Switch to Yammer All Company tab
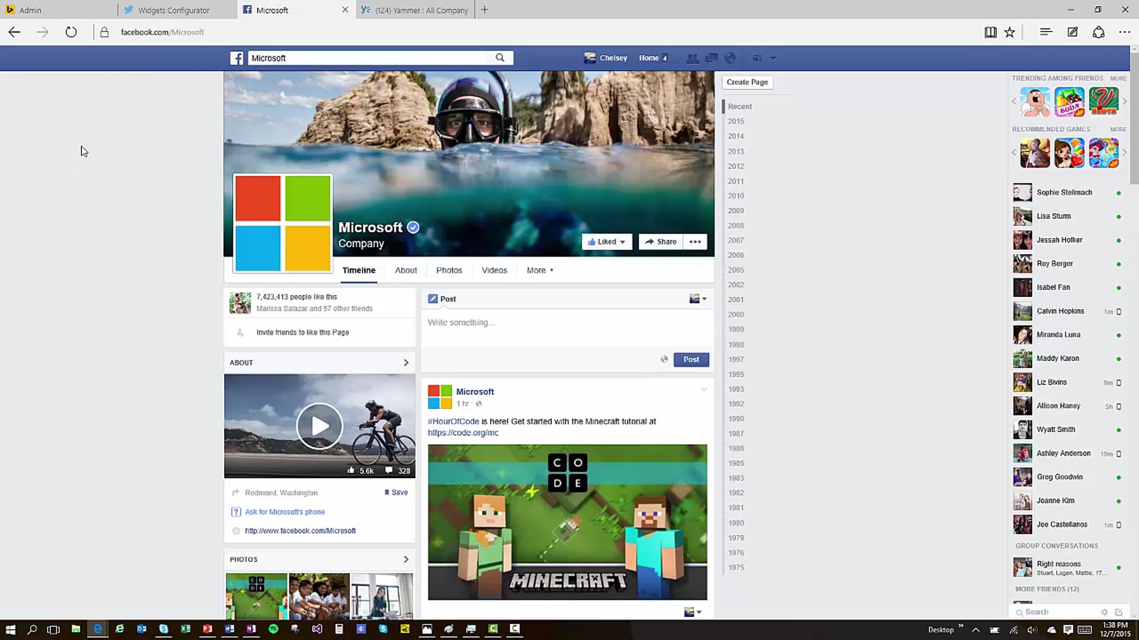The image size is (1139, 640). coord(415,10)
